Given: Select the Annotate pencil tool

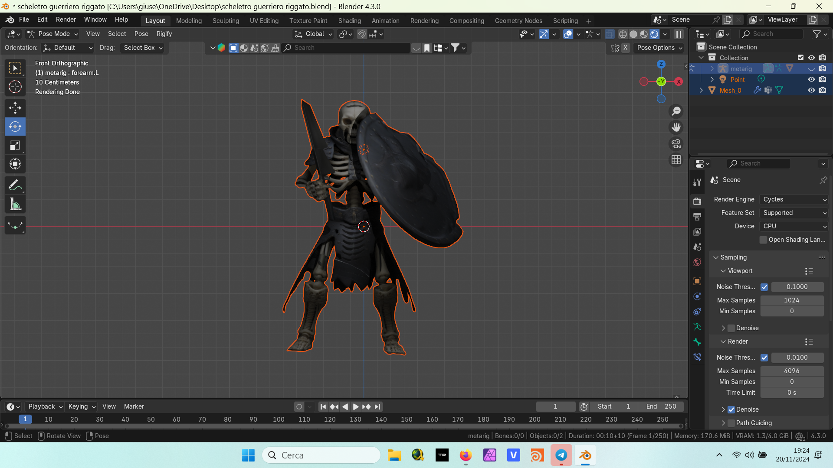Looking at the screenshot, I should pyautogui.click(x=15, y=185).
